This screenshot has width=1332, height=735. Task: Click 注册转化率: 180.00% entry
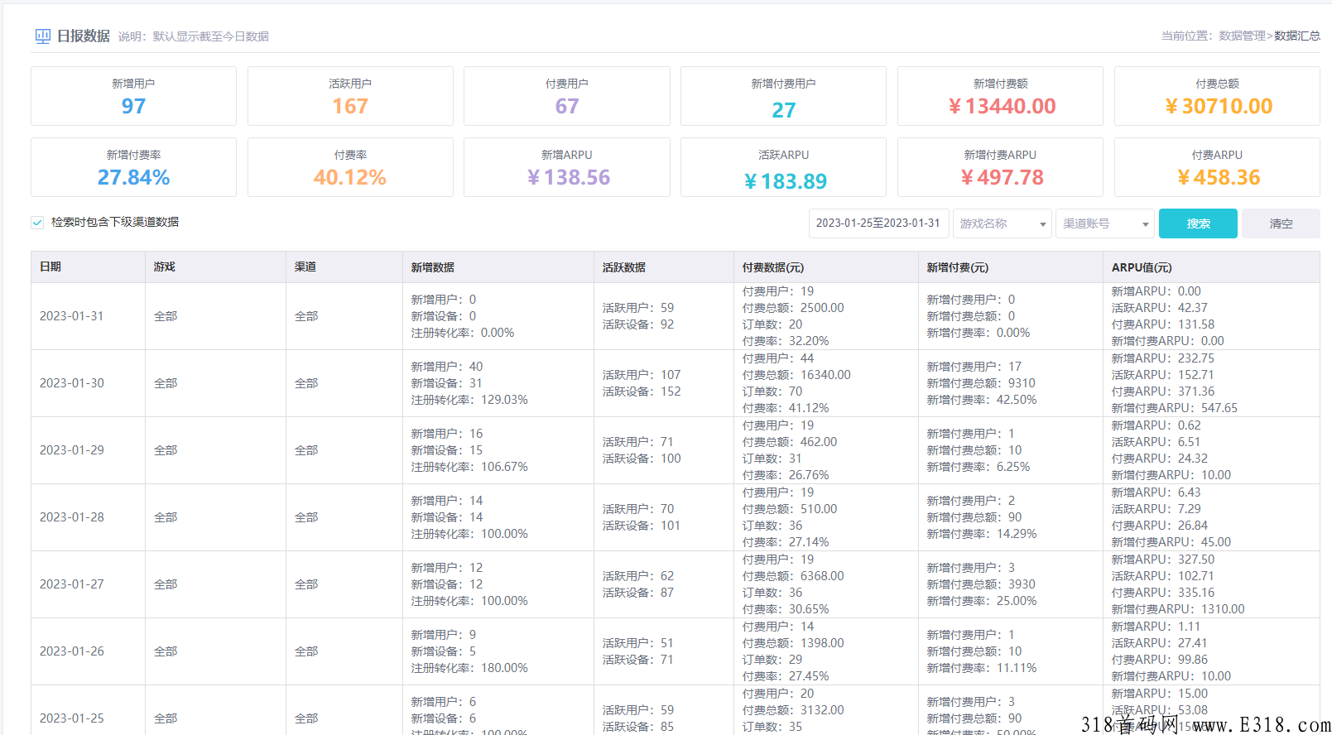(469, 668)
